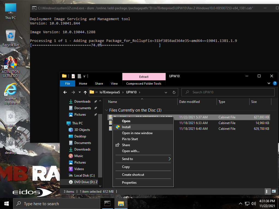Choose Install from the context menu
279x209 pixels.
click(143, 127)
